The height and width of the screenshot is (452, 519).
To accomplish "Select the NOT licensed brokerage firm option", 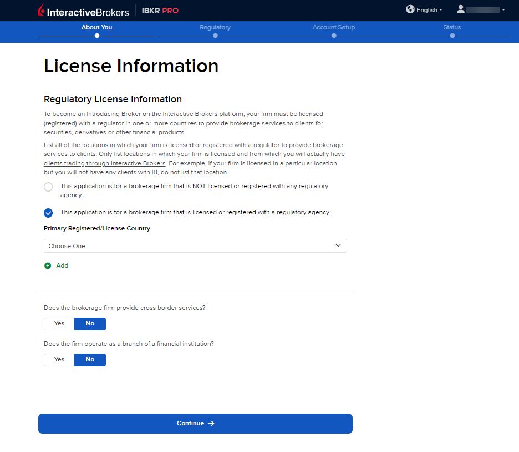I will pyautogui.click(x=48, y=187).
